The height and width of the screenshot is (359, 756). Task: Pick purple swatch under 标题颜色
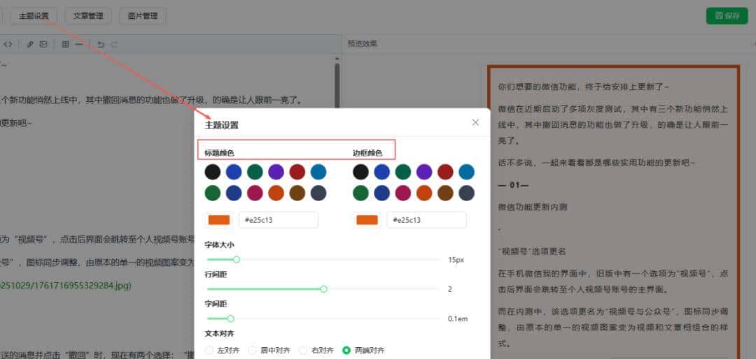click(x=276, y=172)
